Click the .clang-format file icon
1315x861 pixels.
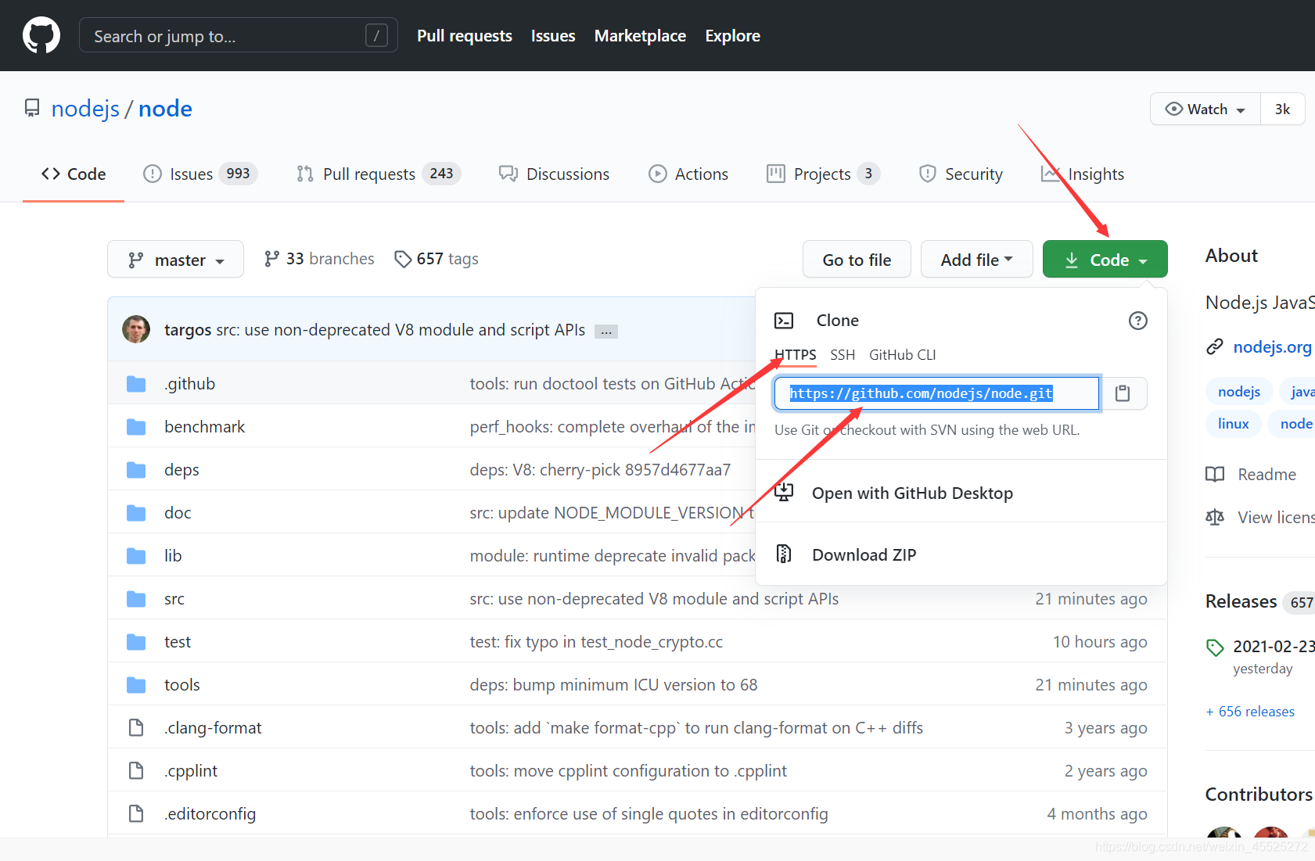pos(136,728)
